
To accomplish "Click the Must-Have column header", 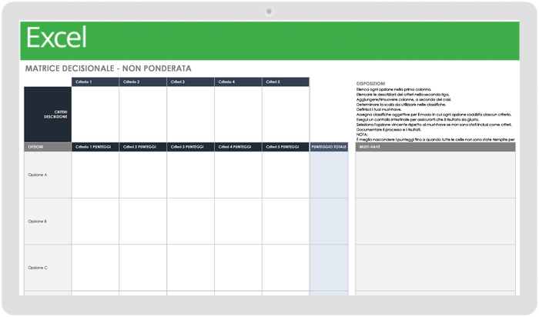I will tap(435, 146).
